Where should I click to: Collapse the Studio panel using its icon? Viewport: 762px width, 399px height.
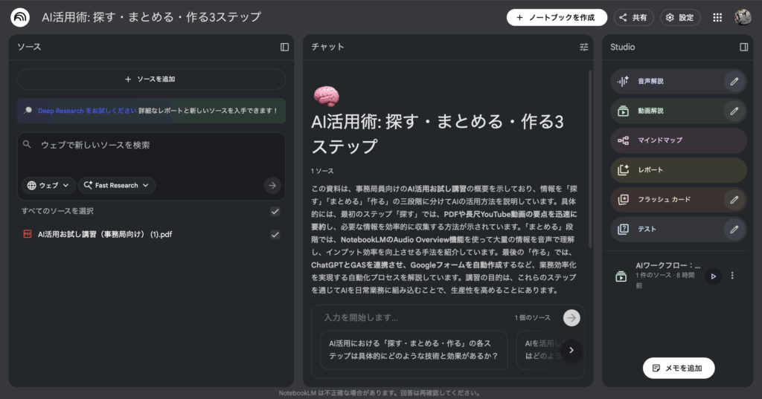pos(743,47)
